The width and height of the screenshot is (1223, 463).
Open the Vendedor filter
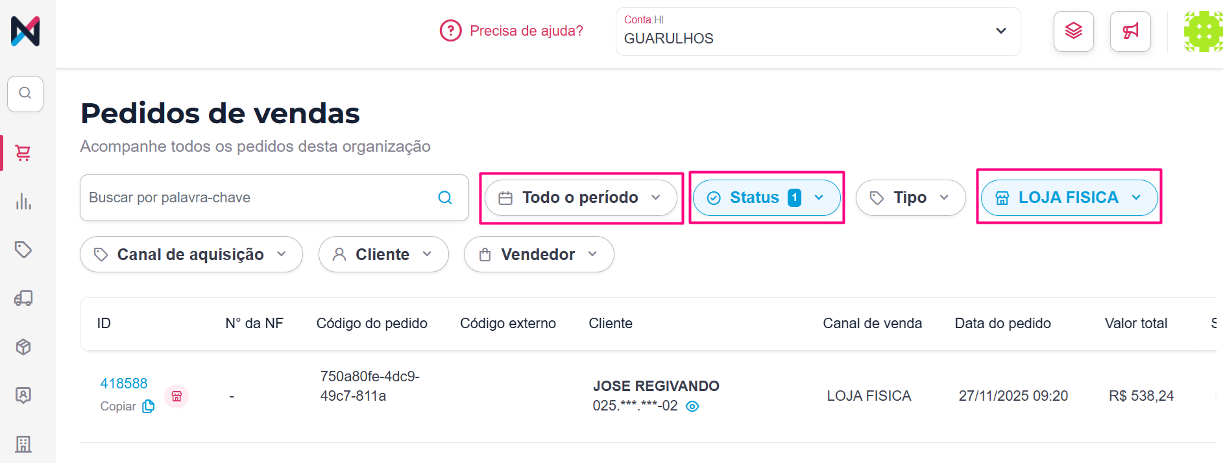(x=539, y=254)
